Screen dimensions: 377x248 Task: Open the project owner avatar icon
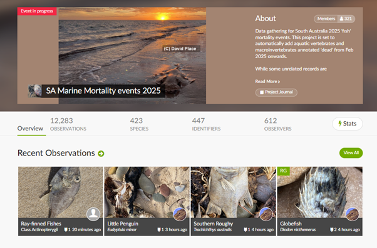34,91
